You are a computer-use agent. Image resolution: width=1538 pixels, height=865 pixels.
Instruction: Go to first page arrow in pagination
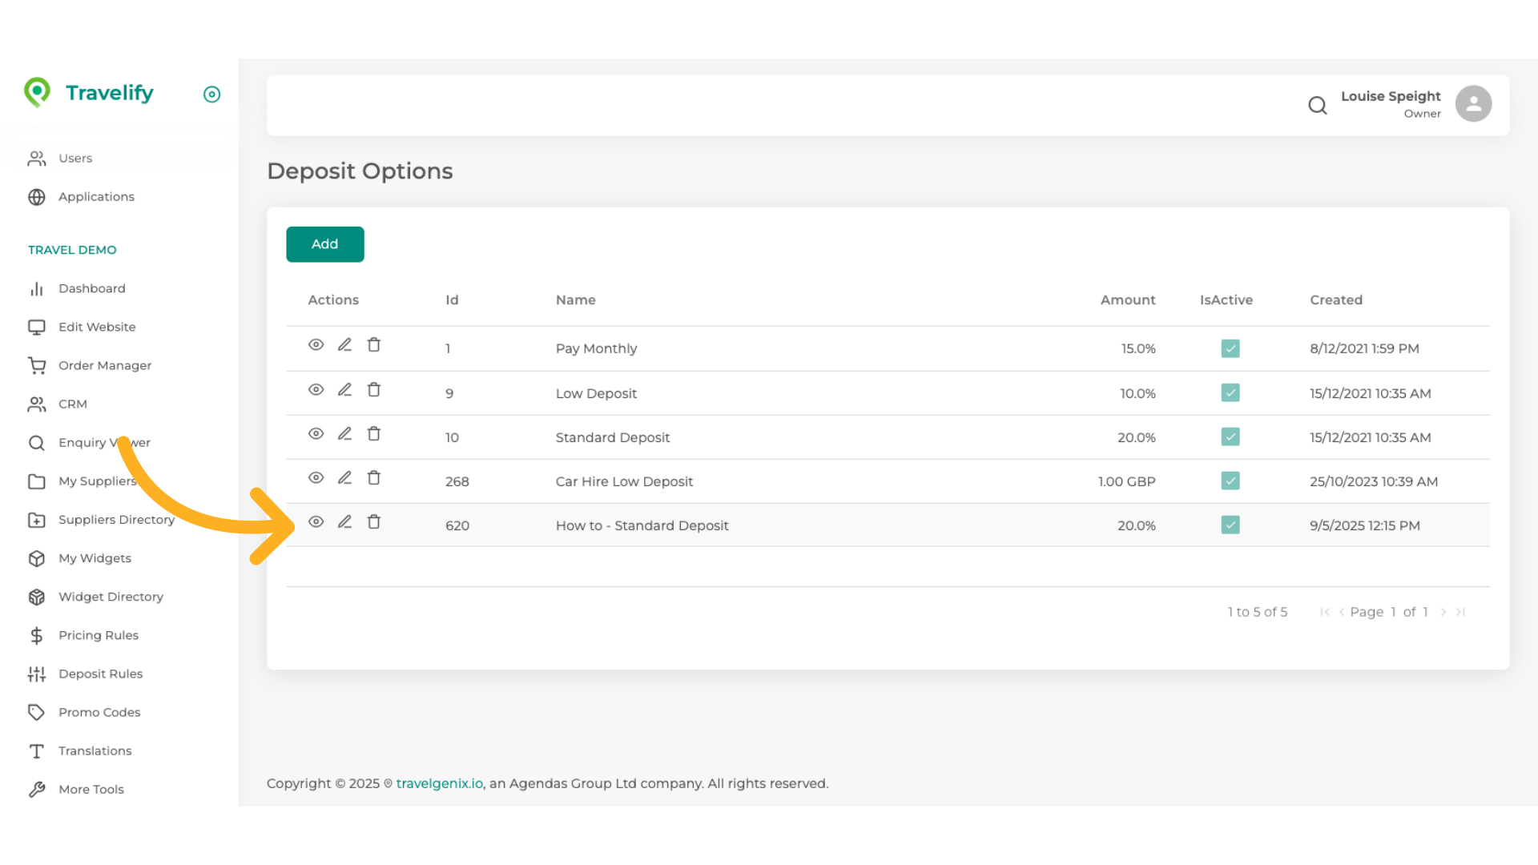pyautogui.click(x=1324, y=612)
